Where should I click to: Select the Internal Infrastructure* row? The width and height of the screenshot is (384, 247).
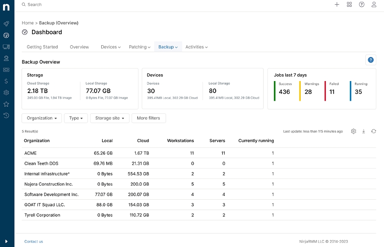point(199,174)
